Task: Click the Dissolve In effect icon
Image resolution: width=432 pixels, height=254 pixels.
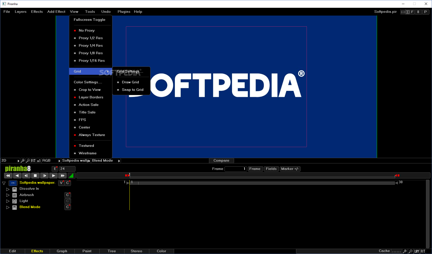Action: [x=15, y=189]
